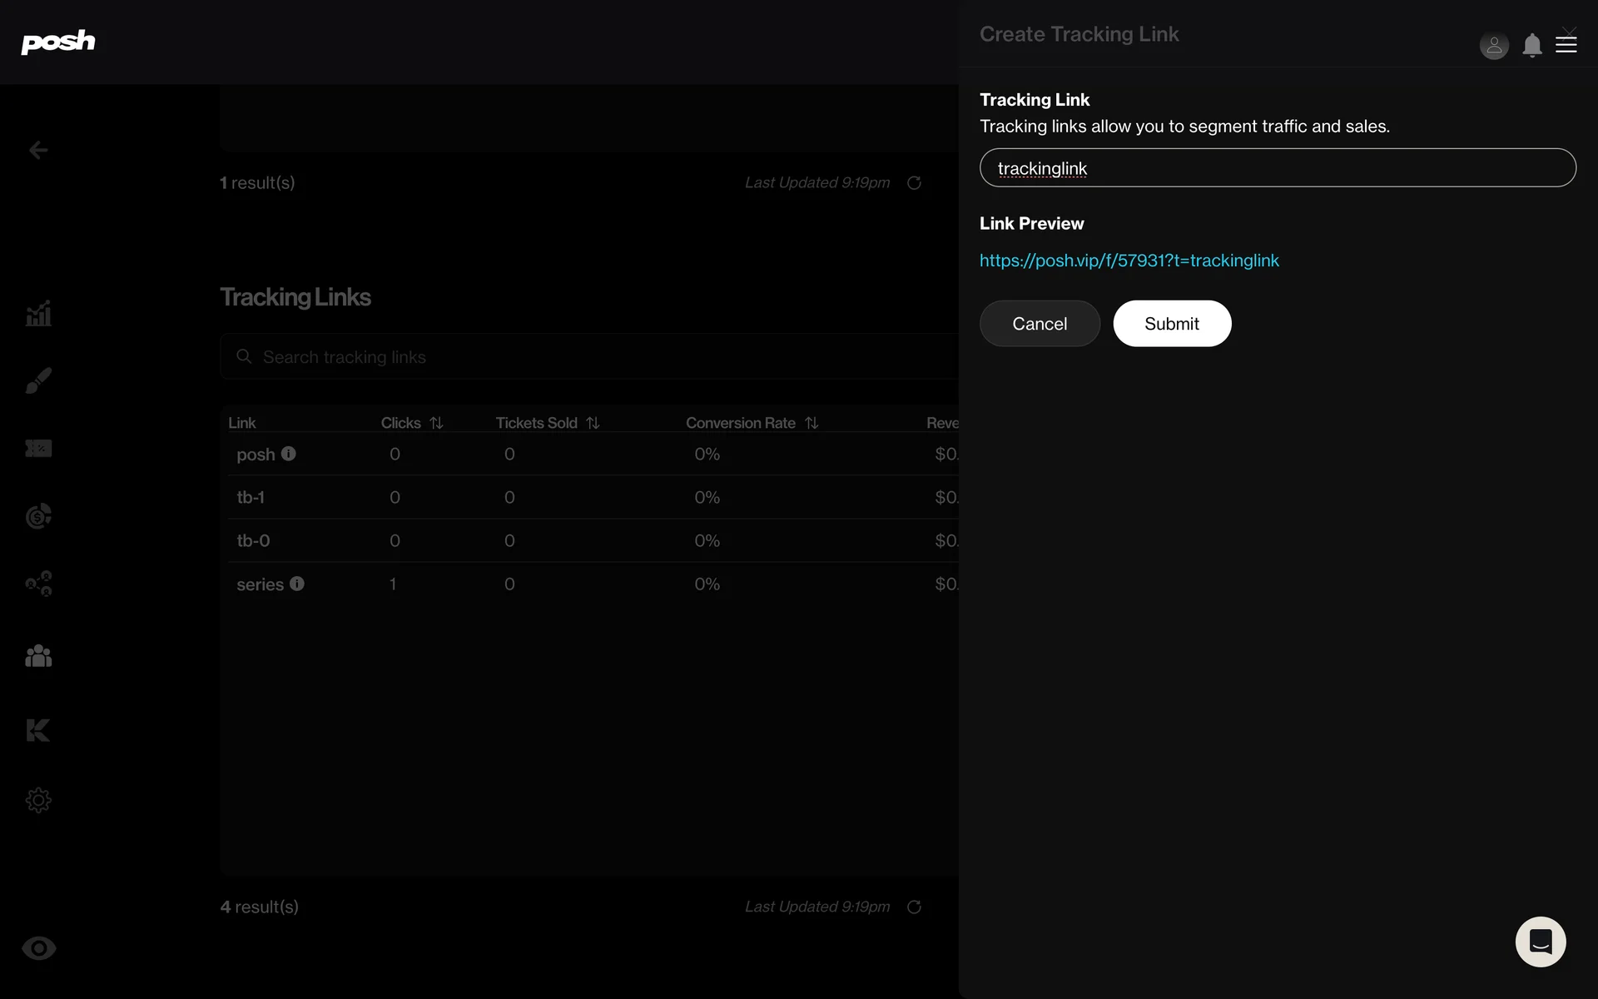Screen dimensions: 1598x999
Task: Sort by Conversion Rate column
Action: click(x=811, y=423)
